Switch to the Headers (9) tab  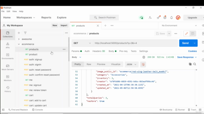tap(99, 51)
